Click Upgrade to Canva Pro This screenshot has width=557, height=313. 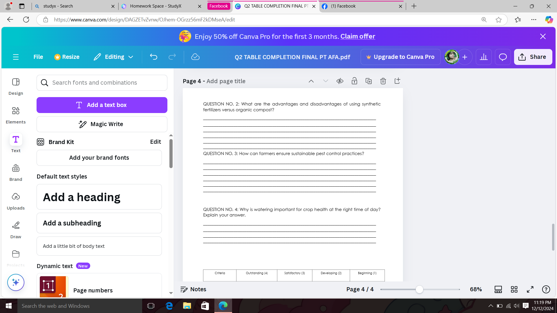point(400,57)
